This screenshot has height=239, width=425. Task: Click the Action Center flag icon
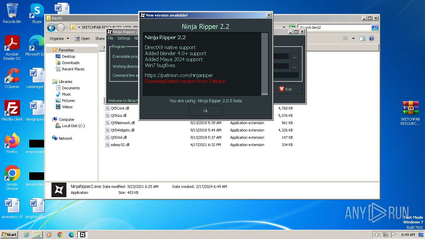393,235
